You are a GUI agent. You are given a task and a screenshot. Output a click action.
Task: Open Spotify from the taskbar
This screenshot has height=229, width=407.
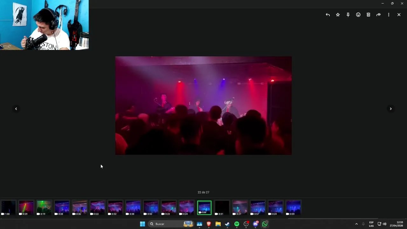237,224
